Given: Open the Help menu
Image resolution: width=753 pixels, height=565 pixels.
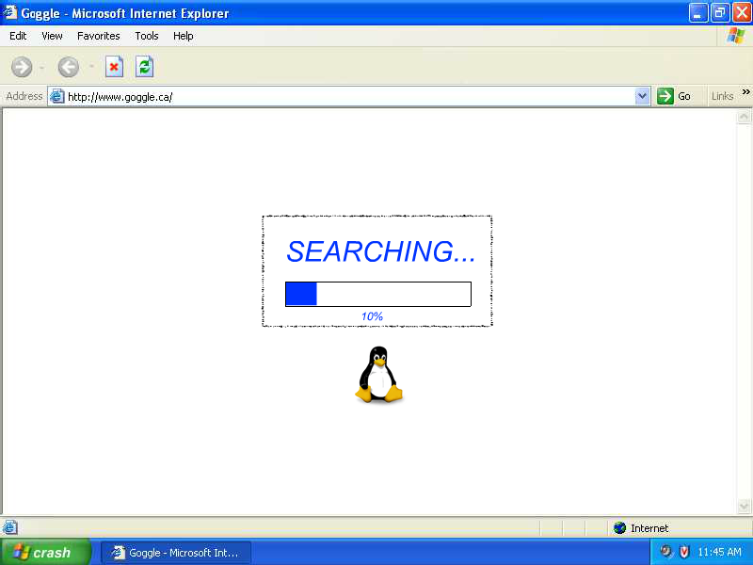Looking at the screenshot, I should click(x=183, y=36).
